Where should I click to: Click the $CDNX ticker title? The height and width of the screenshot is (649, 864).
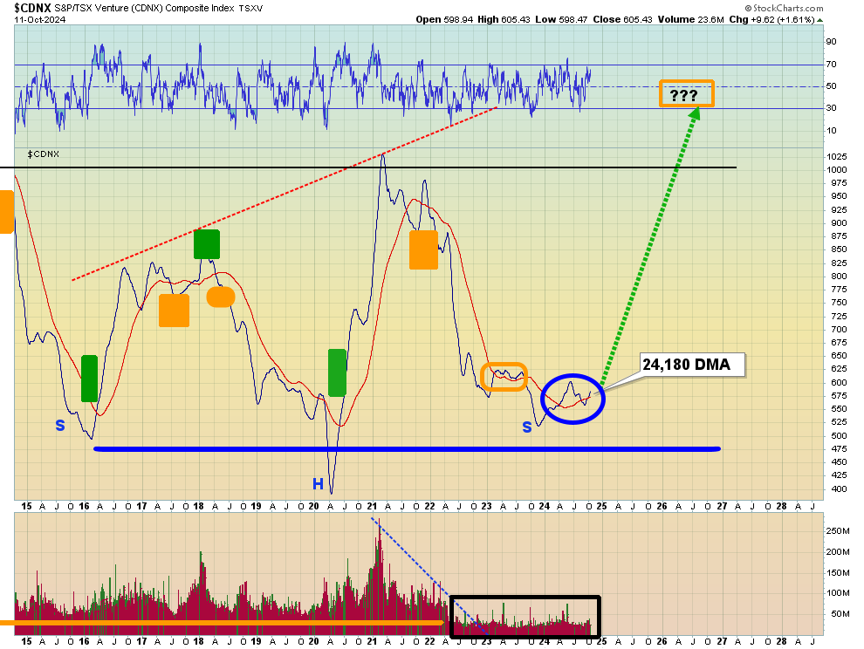[32, 8]
